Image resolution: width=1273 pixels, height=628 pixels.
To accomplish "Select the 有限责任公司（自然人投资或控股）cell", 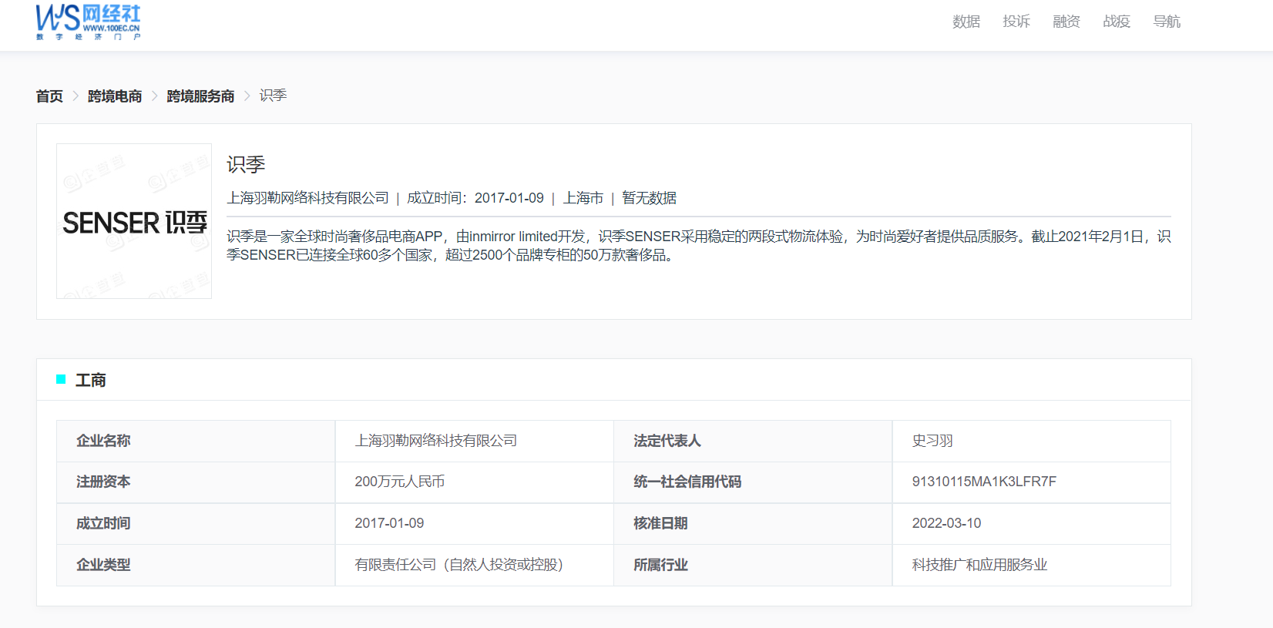I will [475, 565].
